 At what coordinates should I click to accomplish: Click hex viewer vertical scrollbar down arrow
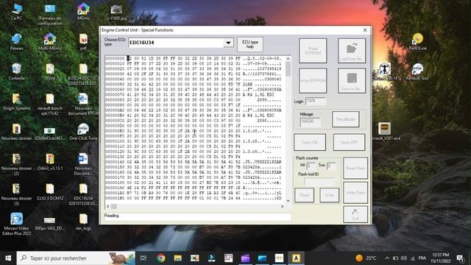point(288,201)
